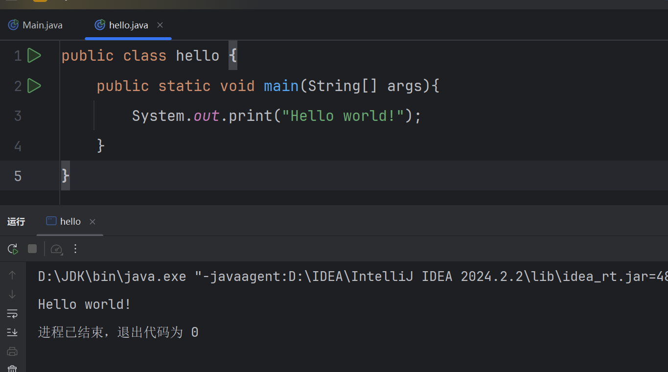The width and height of the screenshot is (668, 372).
Task: Toggle soft-wrap in console
Action: pos(12,313)
